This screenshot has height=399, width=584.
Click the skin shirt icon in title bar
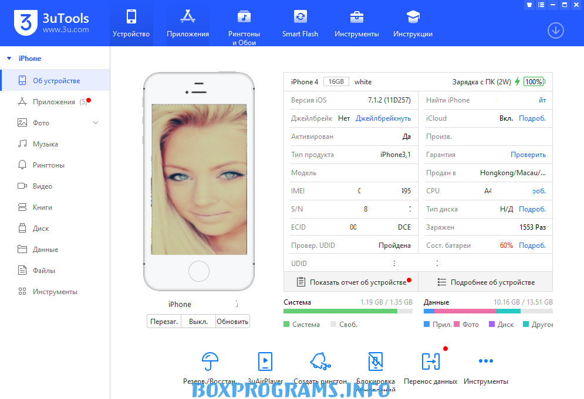(529, 5)
